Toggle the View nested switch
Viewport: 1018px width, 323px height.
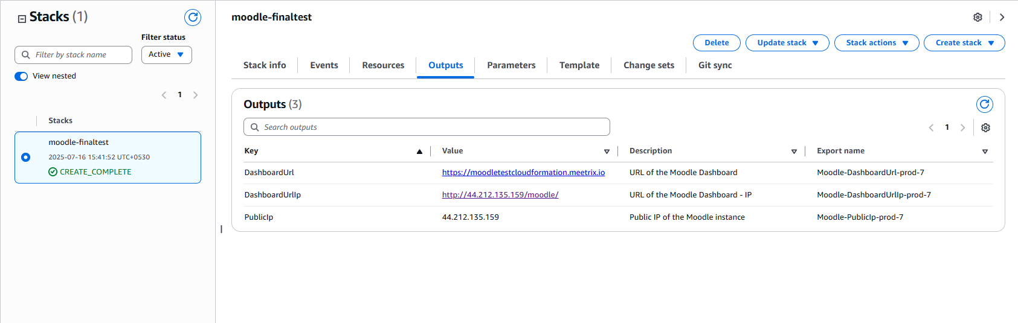pyautogui.click(x=21, y=76)
